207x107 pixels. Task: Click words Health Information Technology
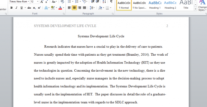pos(118,62)
